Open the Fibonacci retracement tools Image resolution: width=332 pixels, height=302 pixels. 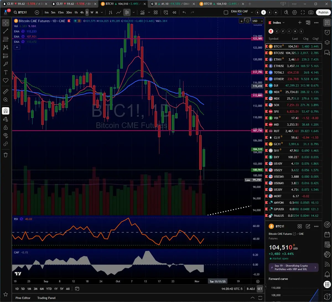click(6, 39)
